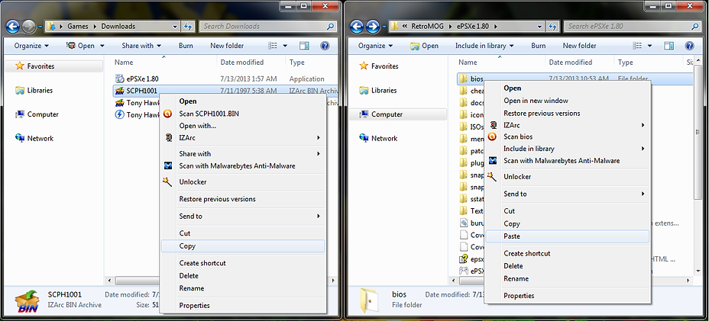Expand Send to submenu in left context menu
709x321 pixels.
[243, 217]
